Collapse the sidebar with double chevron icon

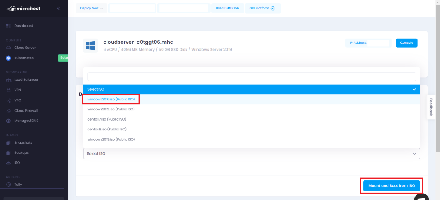pyautogui.click(x=58, y=9)
